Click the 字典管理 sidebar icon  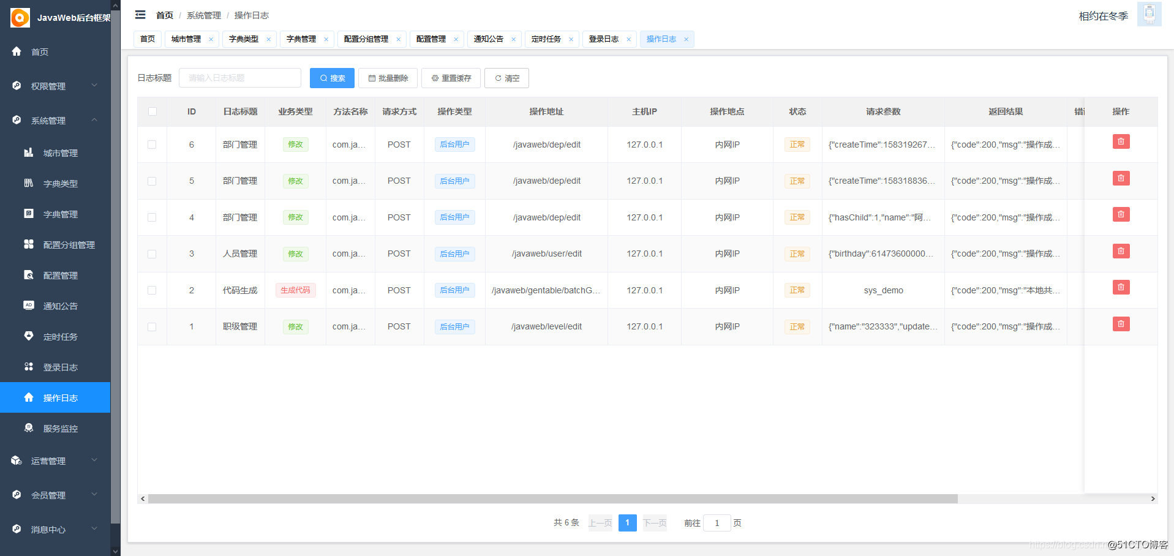point(29,214)
